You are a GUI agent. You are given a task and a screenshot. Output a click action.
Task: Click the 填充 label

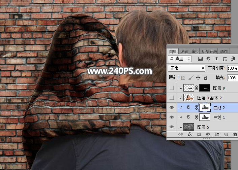click(220, 78)
